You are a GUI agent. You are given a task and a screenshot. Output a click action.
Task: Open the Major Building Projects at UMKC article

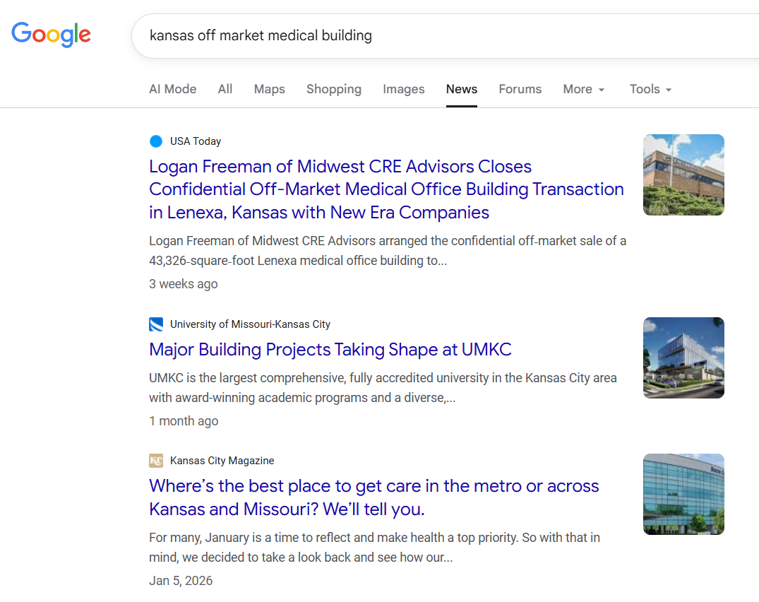pos(330,350)
